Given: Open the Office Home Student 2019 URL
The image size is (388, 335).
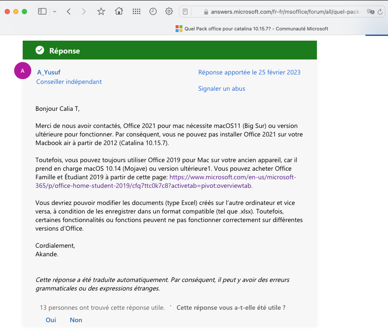Looking at the screenshot, I should tap(166, 181).
